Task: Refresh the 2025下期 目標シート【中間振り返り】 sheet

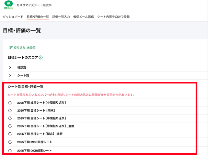Action: click(10, 118)
